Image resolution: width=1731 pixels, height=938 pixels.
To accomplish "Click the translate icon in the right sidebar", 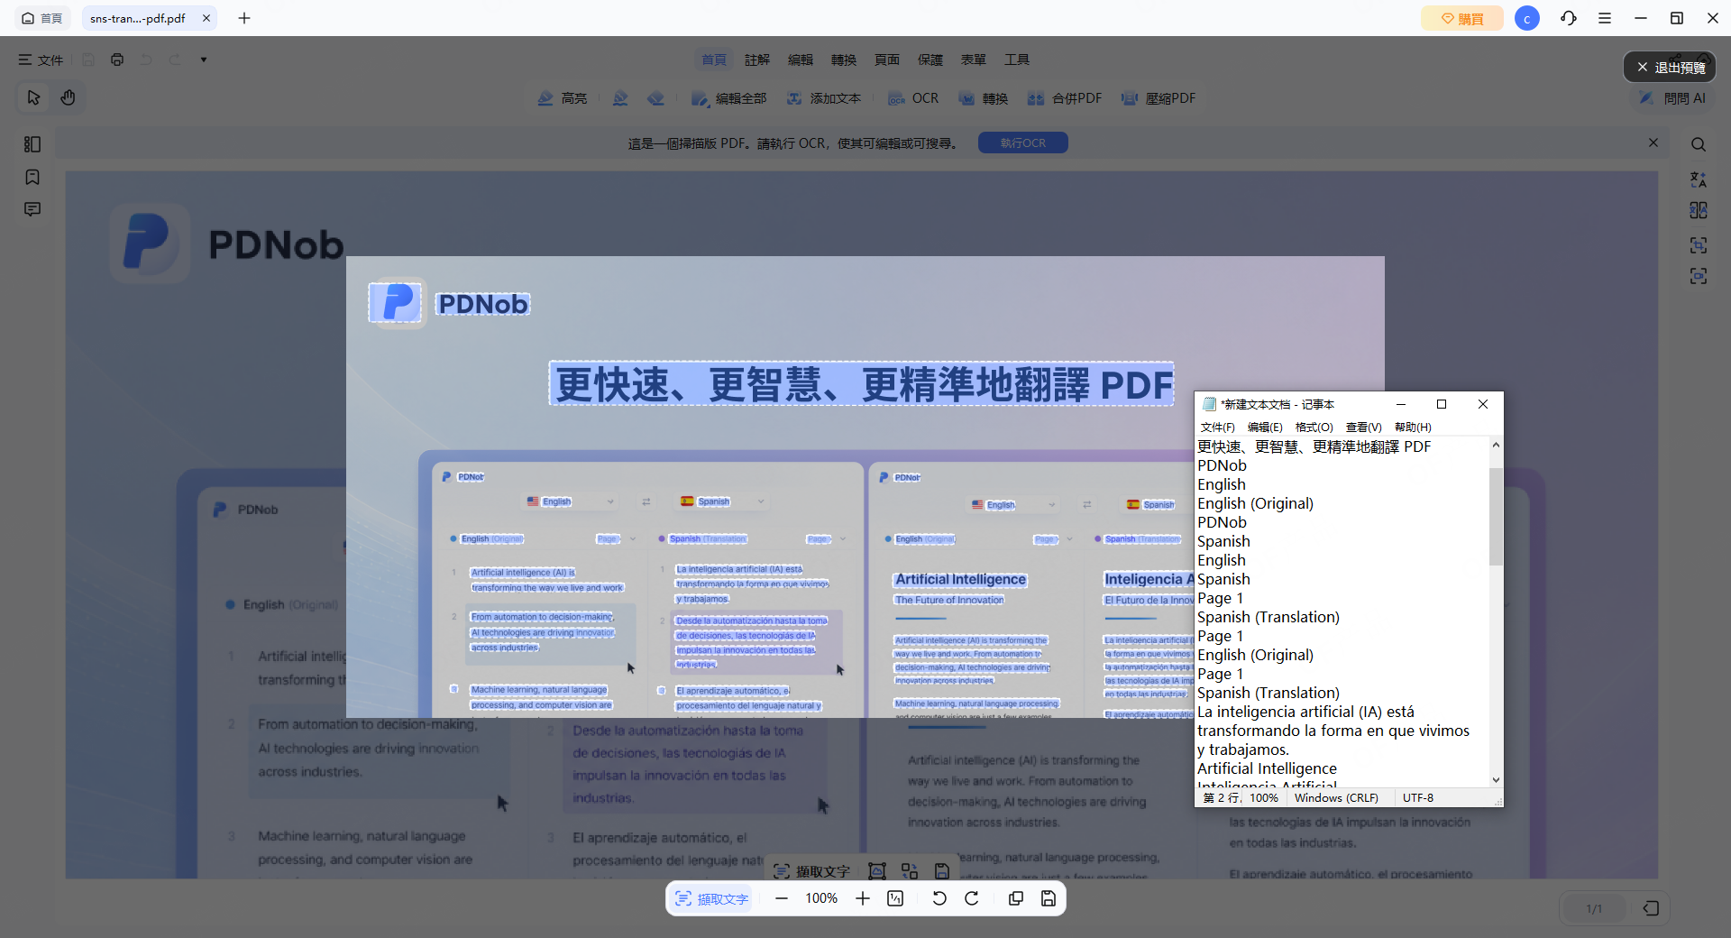I will [1699, 179].
